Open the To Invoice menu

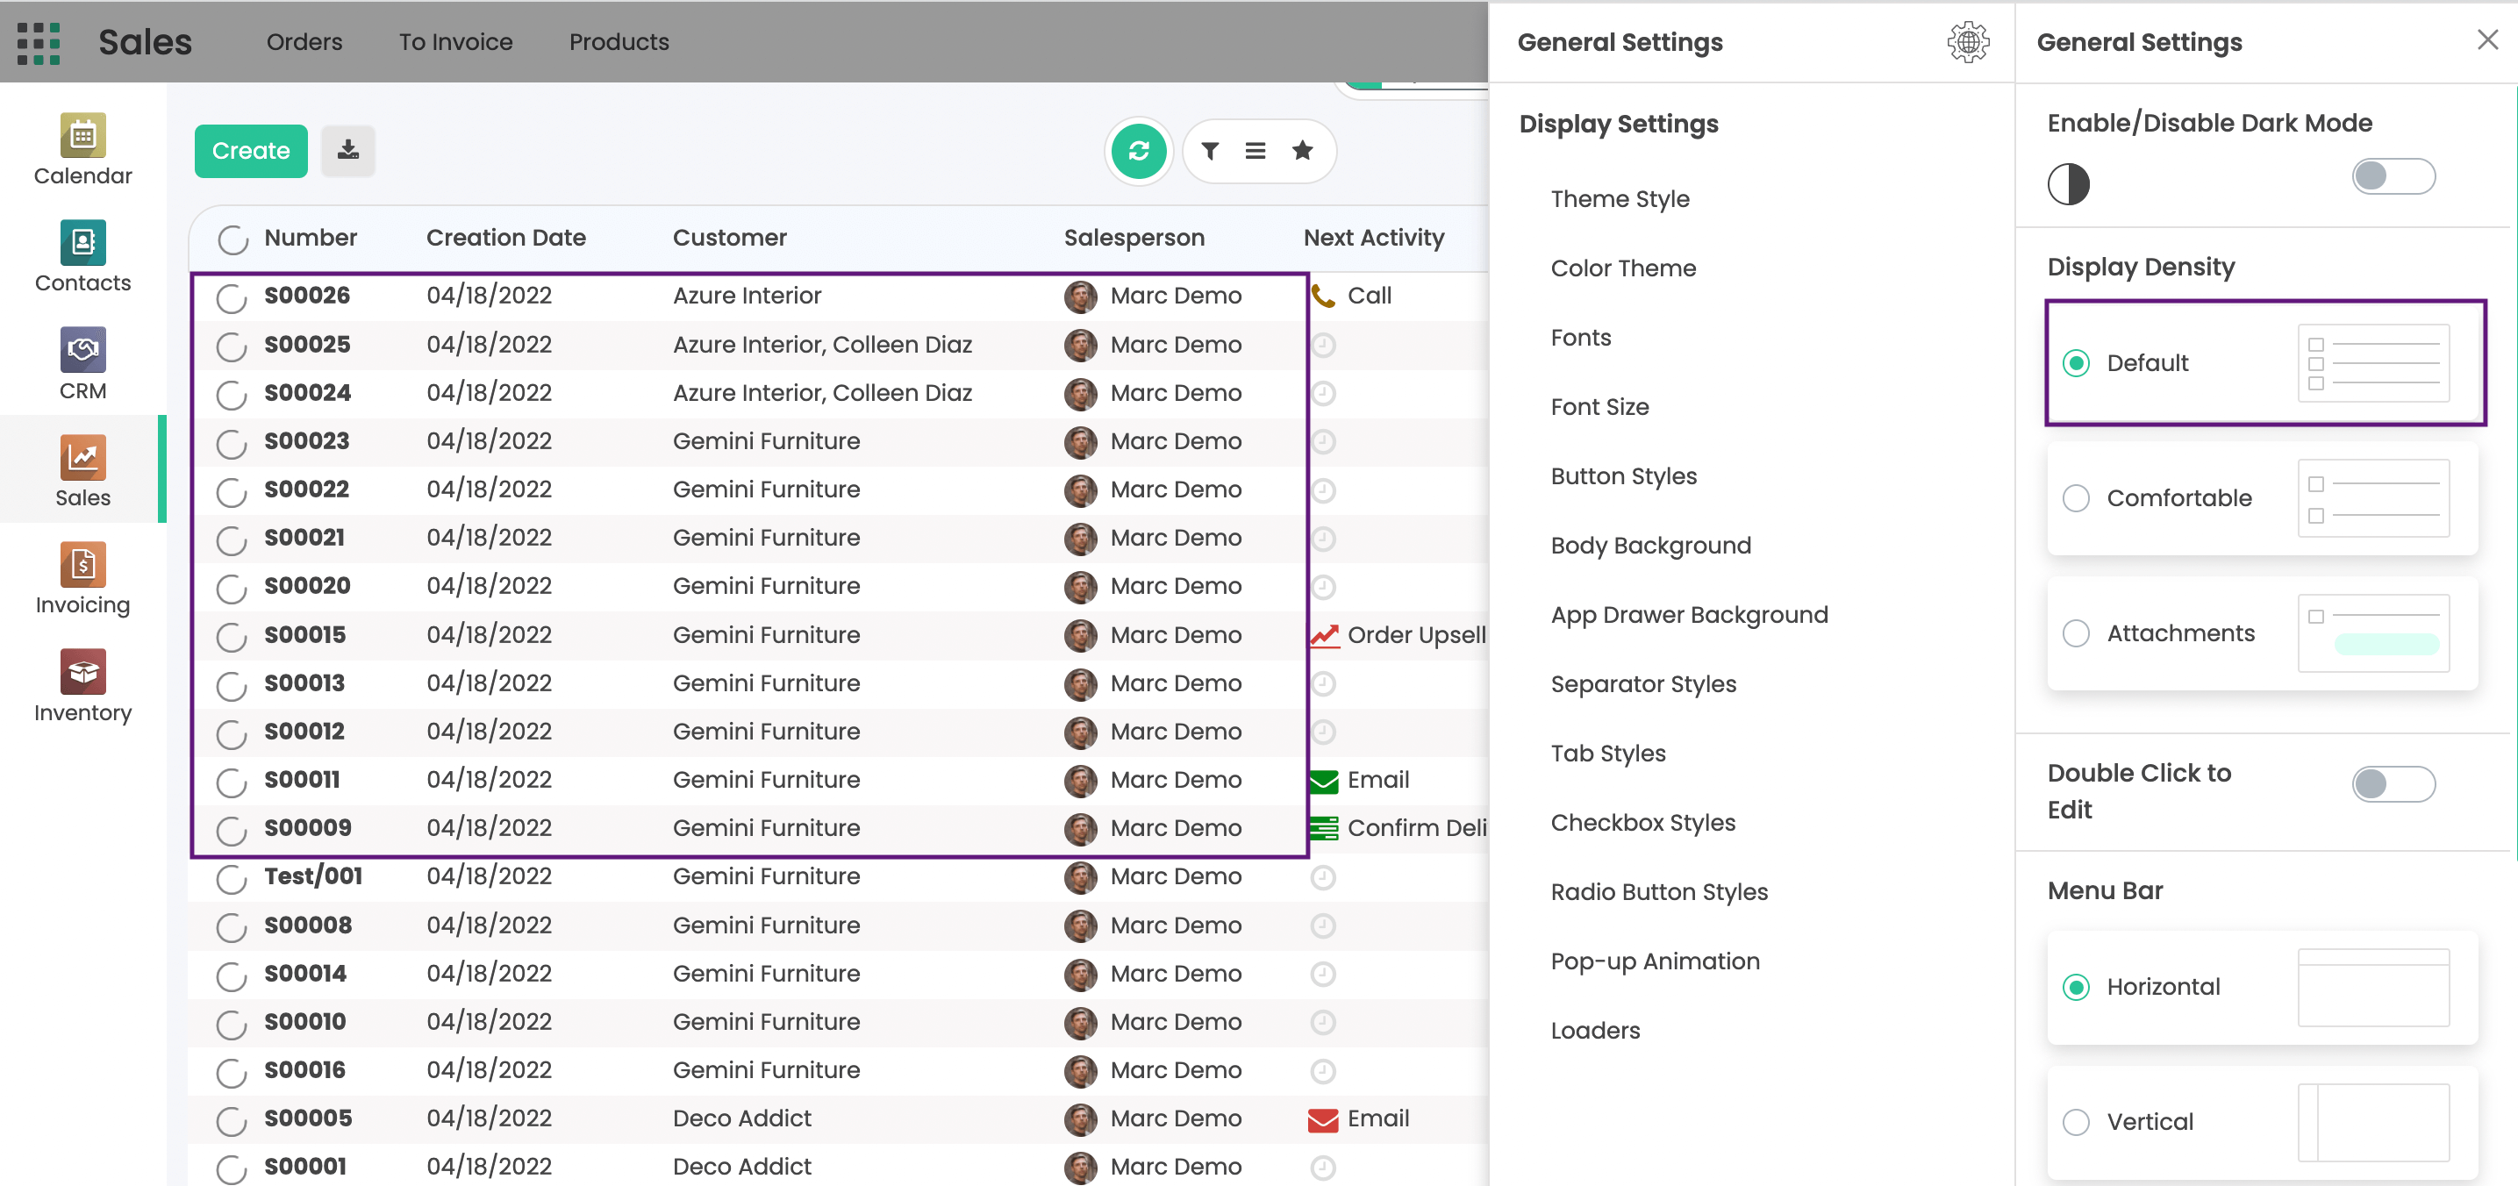click(455, 42)
